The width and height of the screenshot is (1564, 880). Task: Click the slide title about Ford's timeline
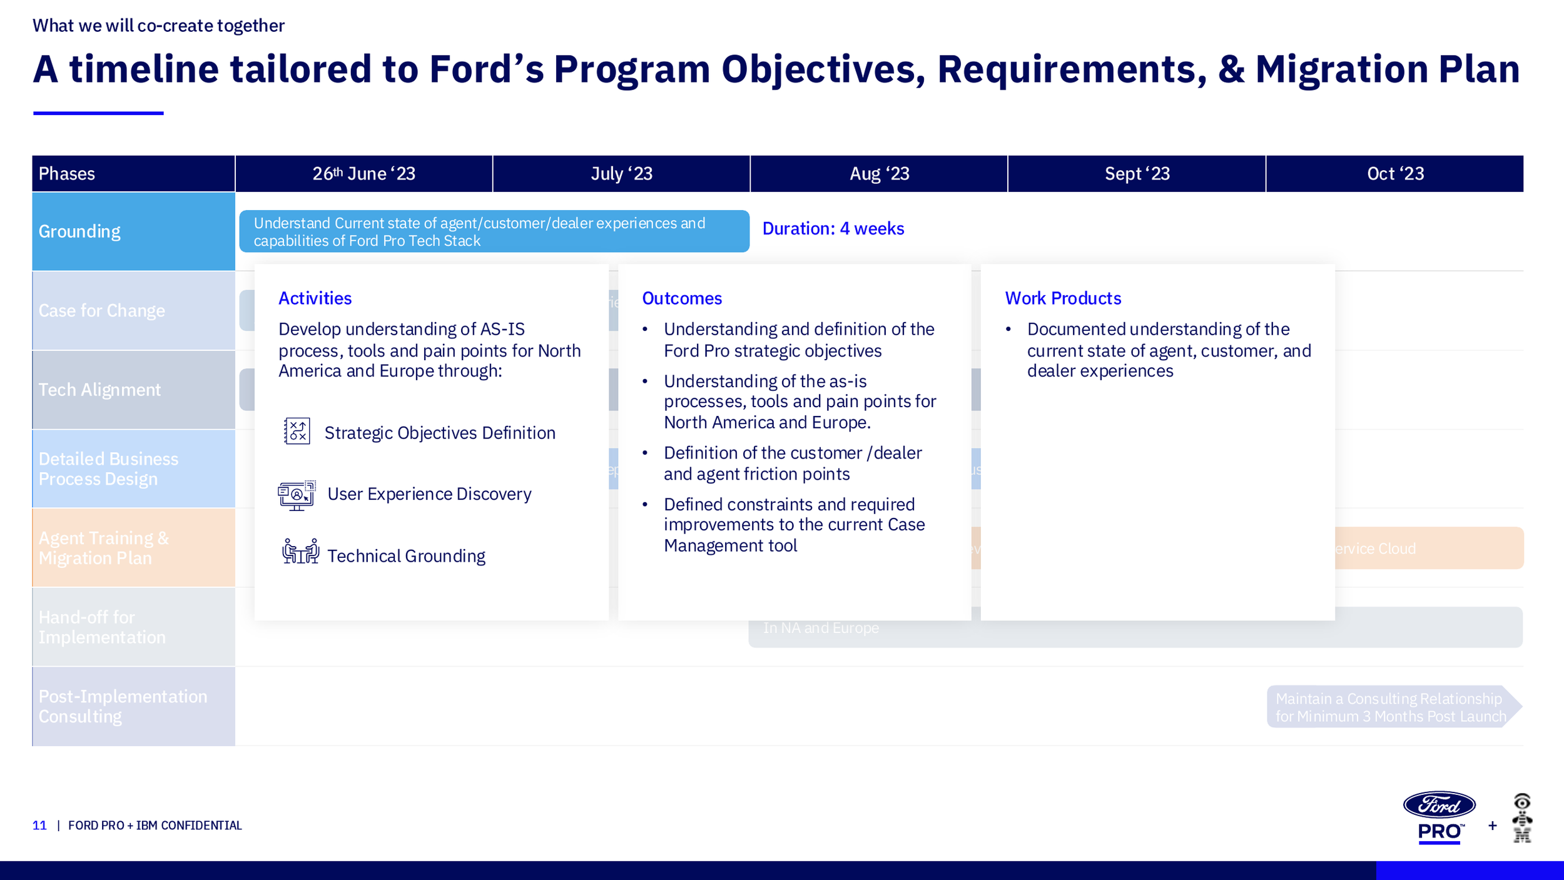point(776,69)
